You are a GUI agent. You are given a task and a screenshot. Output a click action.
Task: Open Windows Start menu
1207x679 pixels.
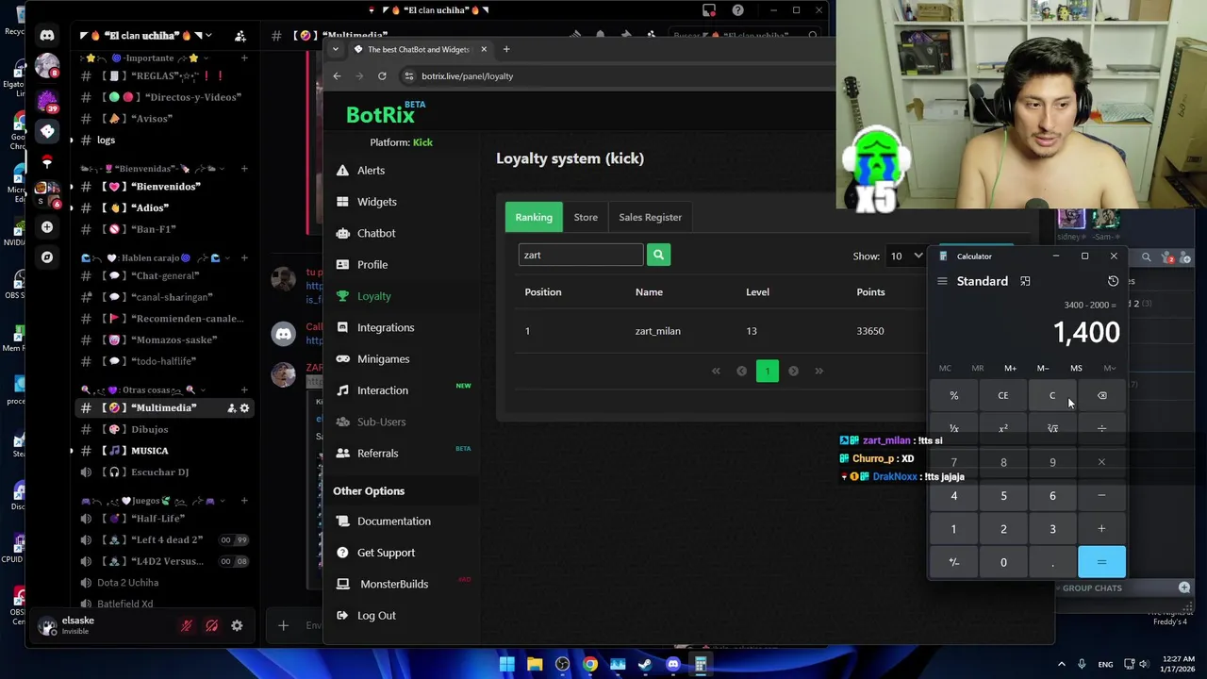click(506, 664)
